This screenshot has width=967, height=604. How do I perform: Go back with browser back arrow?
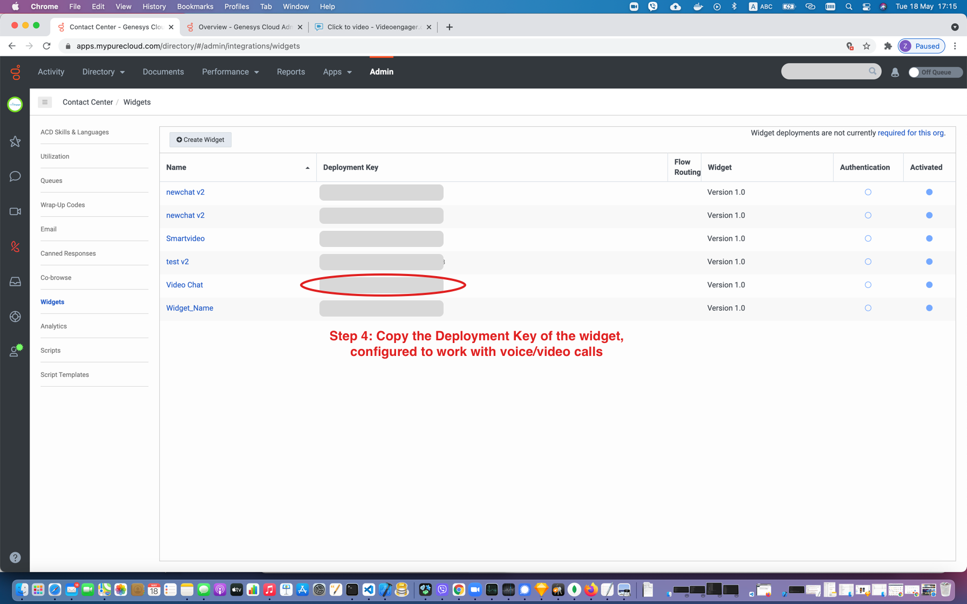pos(12,46)
